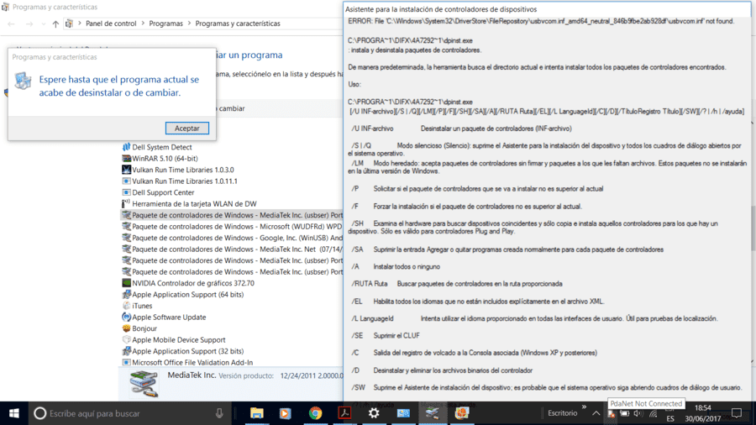Select the MediaTek Inc. Net driver package
Screen dimensions: 756x425
[x=232, y=249]
